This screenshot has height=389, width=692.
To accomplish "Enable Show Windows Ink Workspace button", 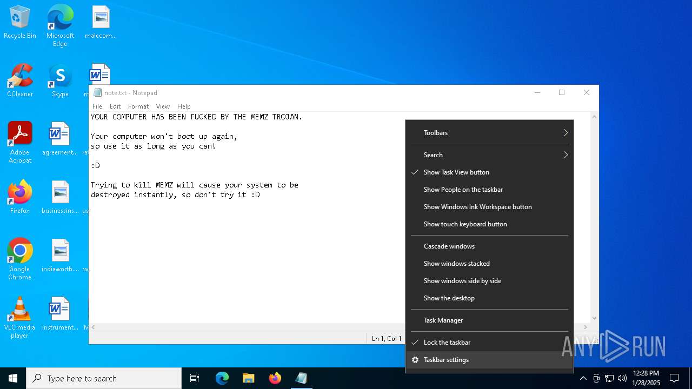I will point(489,207).
